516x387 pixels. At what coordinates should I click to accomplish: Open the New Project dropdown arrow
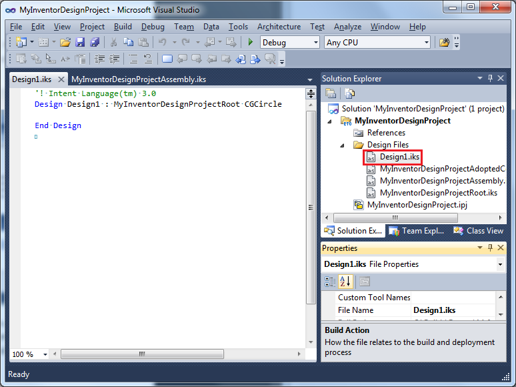32,42
